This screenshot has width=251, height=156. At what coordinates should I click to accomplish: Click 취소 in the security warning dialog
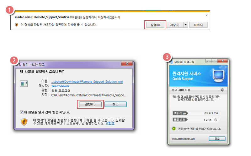coord(115,104)
